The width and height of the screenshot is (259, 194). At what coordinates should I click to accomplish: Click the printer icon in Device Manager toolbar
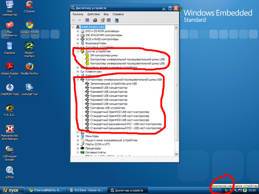[95, 20]
